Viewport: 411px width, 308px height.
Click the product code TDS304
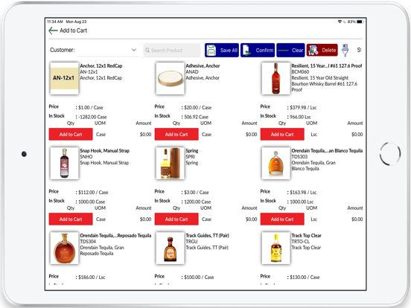(x=88, y=242)
